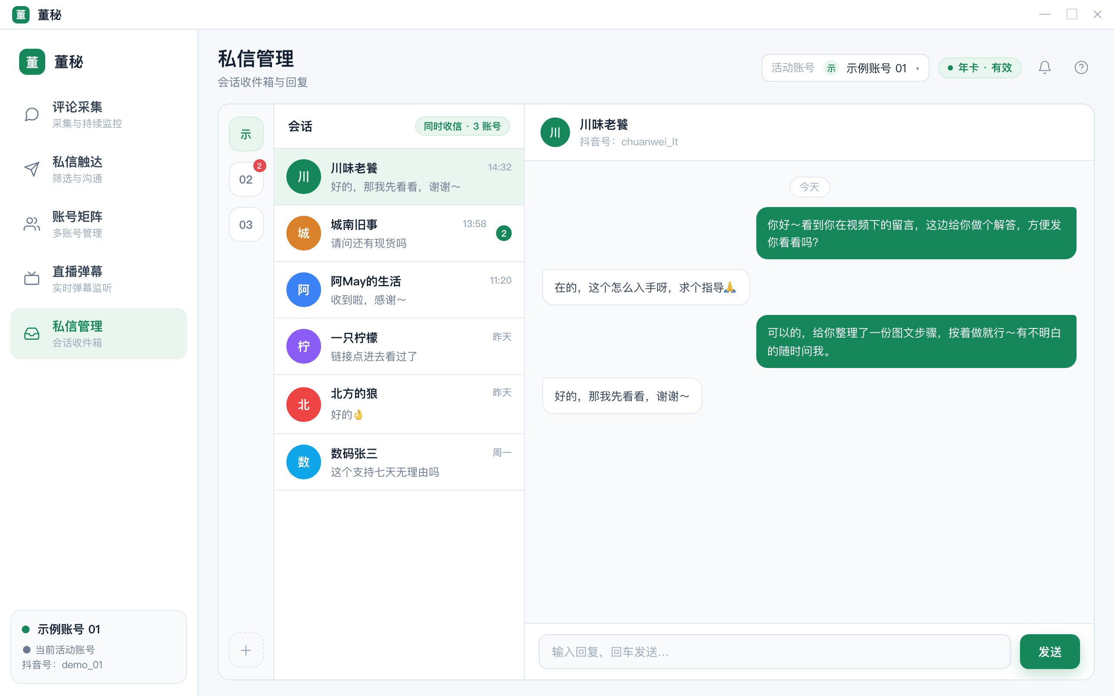Add a new account with plus button
Image resolution: width=1114 pixels, height=696 pixels.
click(246, 650)
